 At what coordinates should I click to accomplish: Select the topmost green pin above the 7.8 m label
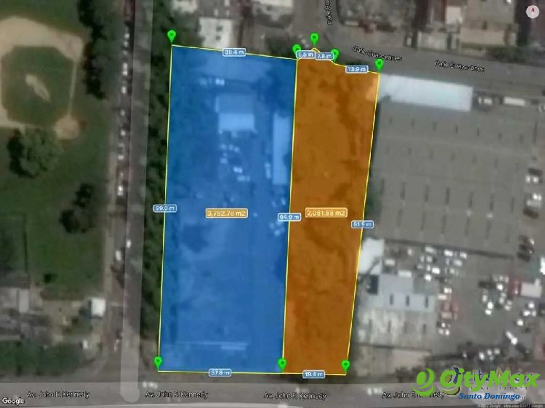point(314,39)
